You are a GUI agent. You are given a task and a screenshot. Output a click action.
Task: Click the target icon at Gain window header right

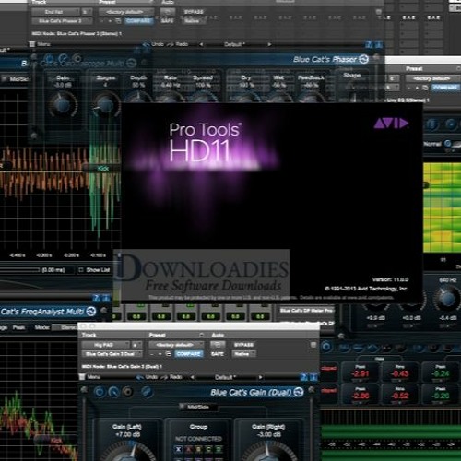tap(313, 345)
